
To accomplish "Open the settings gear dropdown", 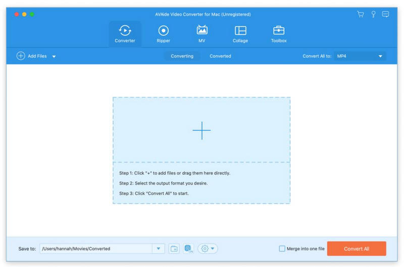I will point(208,249).
